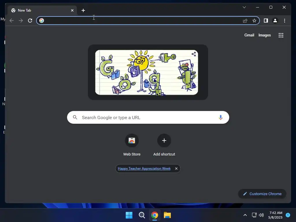This screenshot has width=296, height=222.
Task: Select the New Tab tab
Action: tap(42, 10)
